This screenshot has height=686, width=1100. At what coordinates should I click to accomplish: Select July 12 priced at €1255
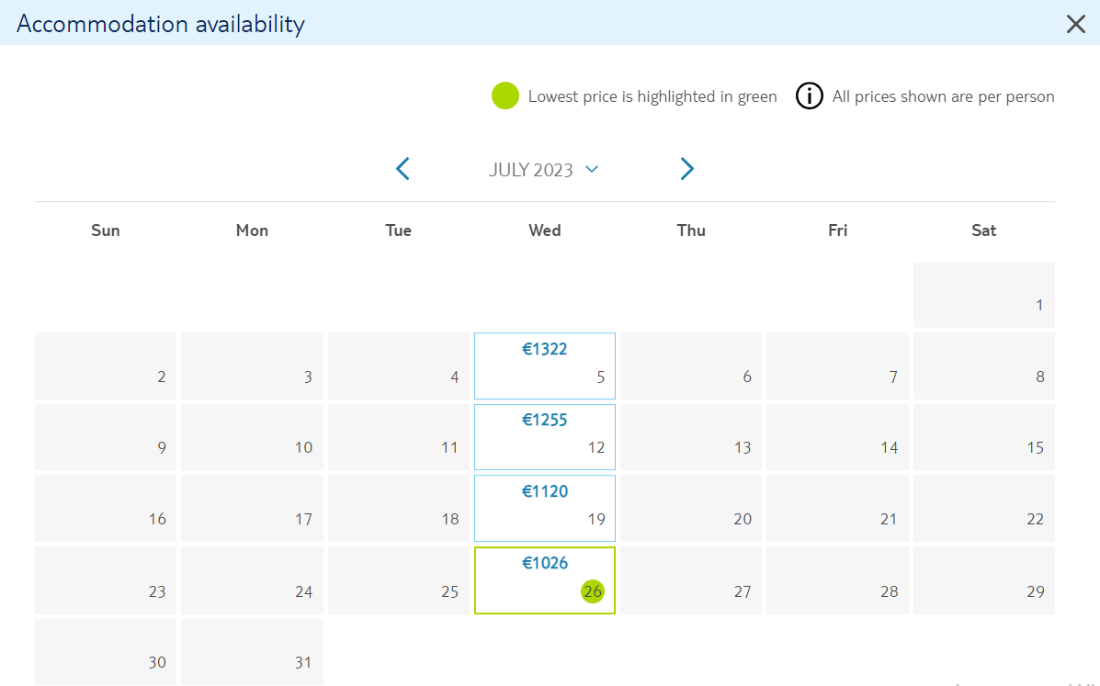[545, 437]
